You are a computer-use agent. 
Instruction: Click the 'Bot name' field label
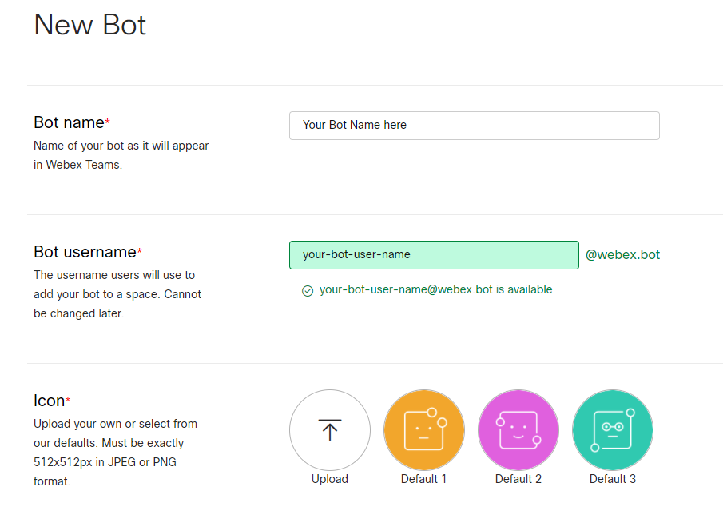pyautogui.click(x=70, y=122)
